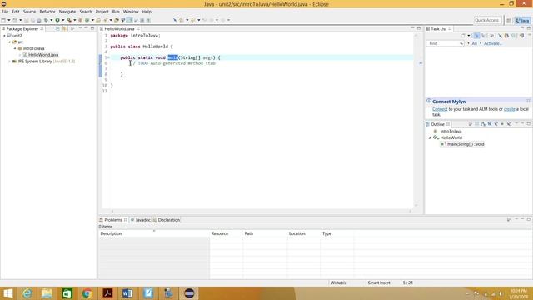
Task: Open the Window menu
Action: (131, 12)
